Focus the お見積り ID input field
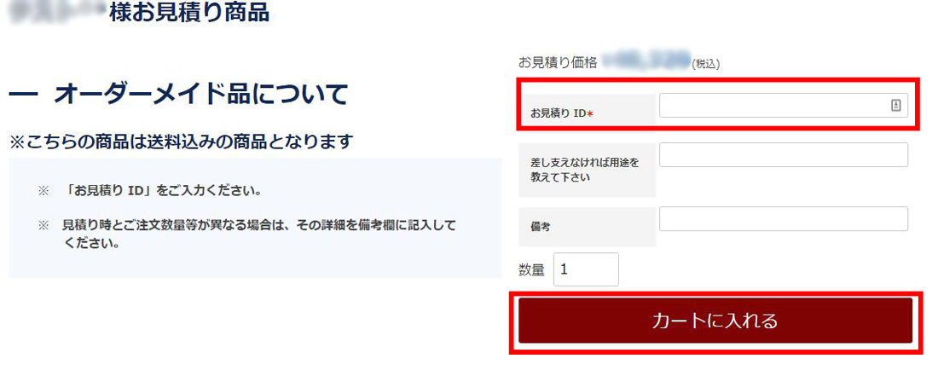 (784, 105)
